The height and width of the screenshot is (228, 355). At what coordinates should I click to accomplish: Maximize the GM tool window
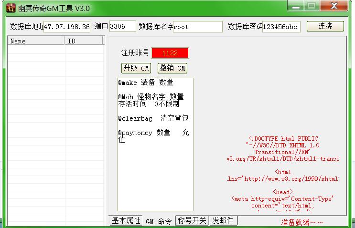312,7
